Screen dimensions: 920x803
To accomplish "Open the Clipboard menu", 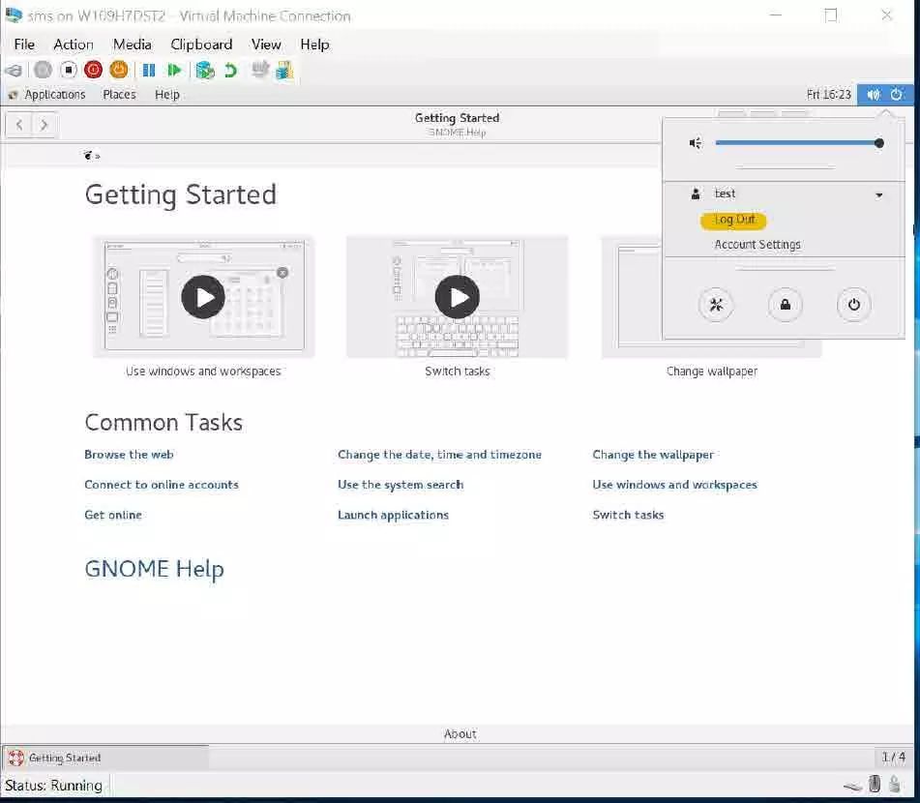I will tap(201, 45).
